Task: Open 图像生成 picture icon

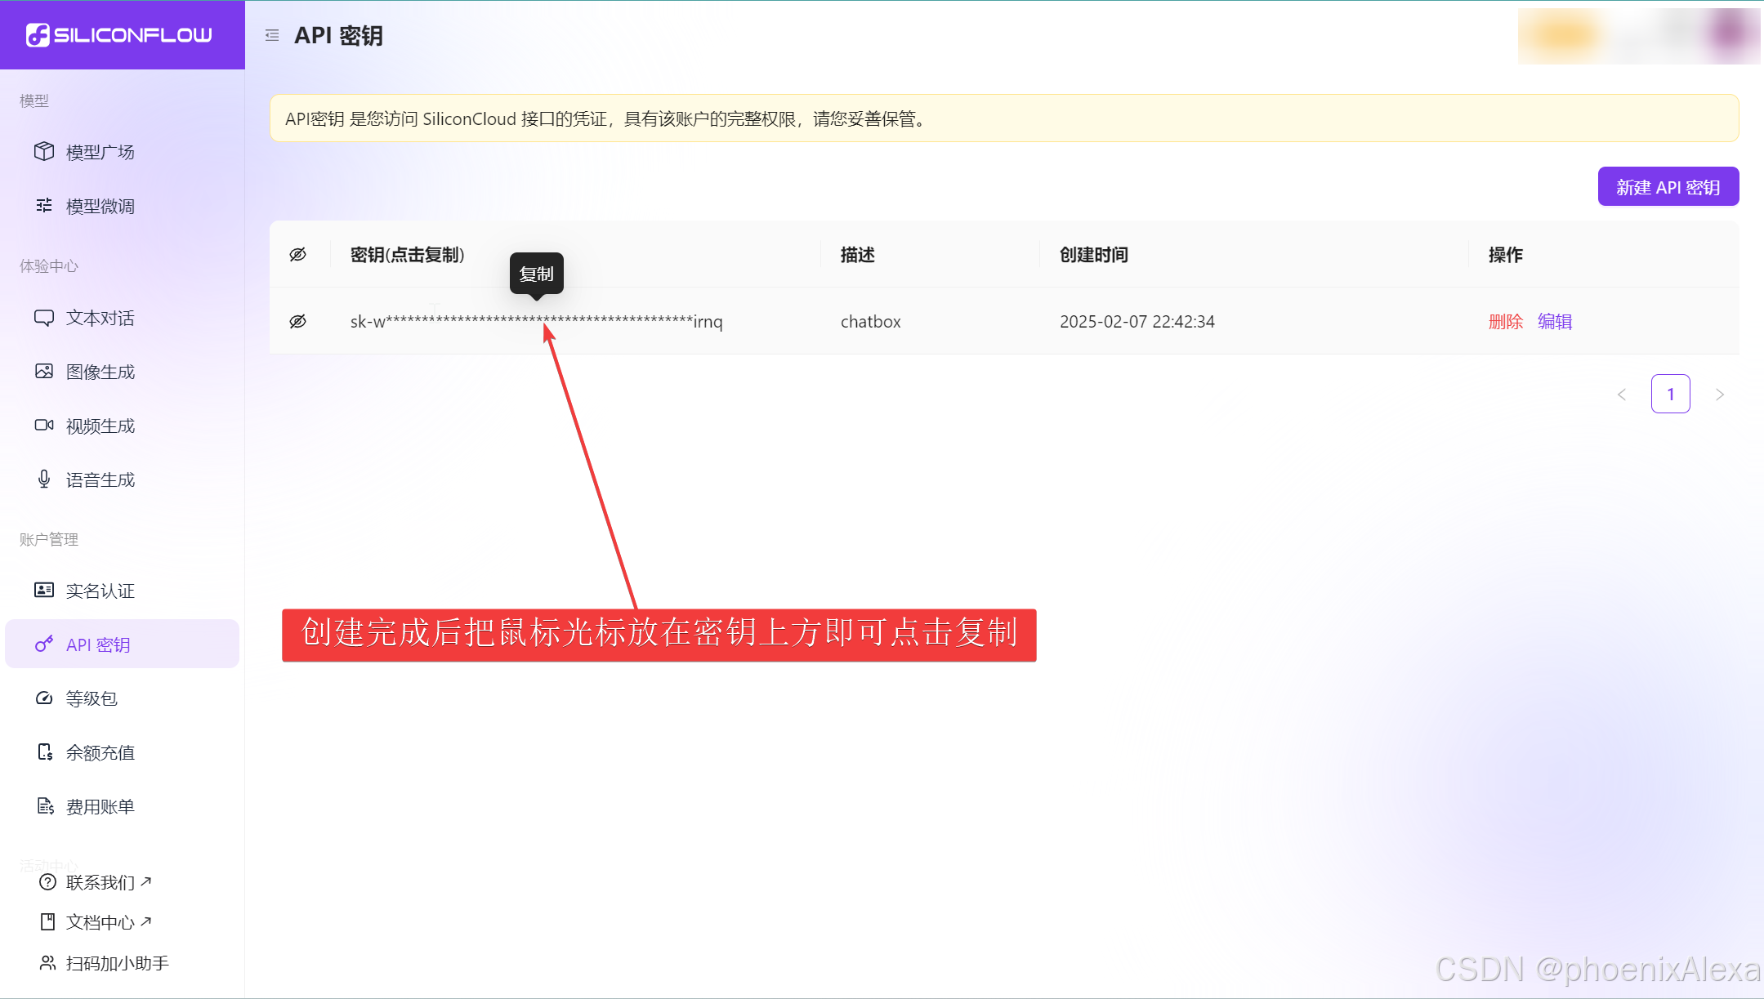Action: pyautogui.click(x=44, y=372)
